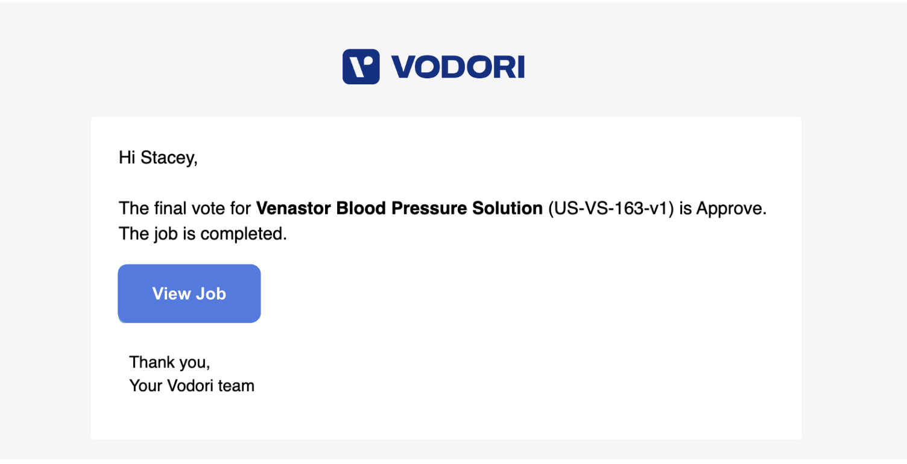Click the "Thank you," closing line
This screenshot has width=907, height=464.
pos(169,363)
